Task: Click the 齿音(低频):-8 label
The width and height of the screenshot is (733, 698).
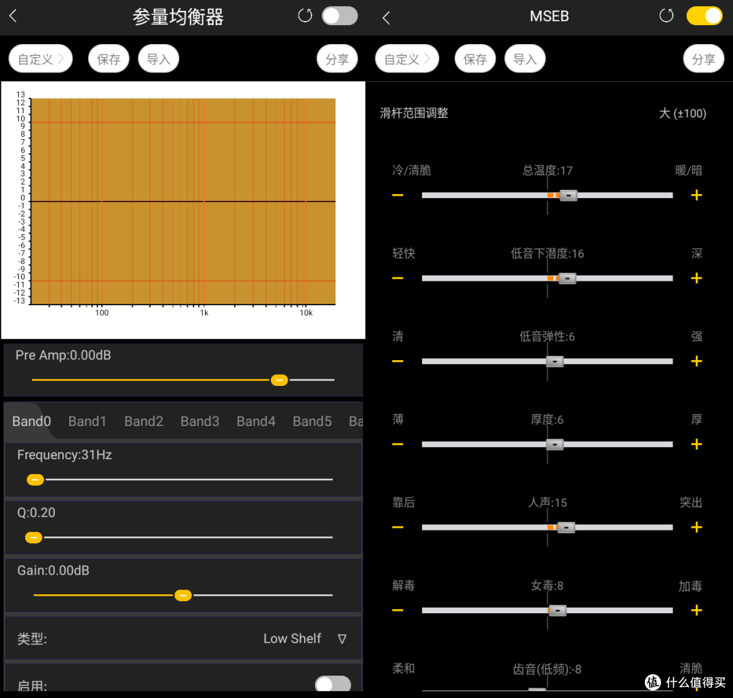Action: tap(547, 670)
